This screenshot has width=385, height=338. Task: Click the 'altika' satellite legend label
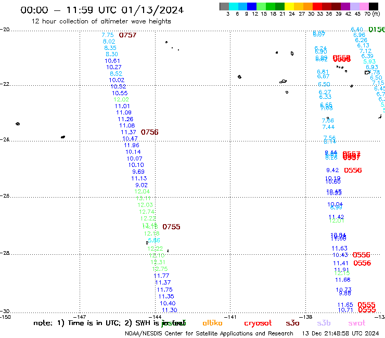point(212,323)
